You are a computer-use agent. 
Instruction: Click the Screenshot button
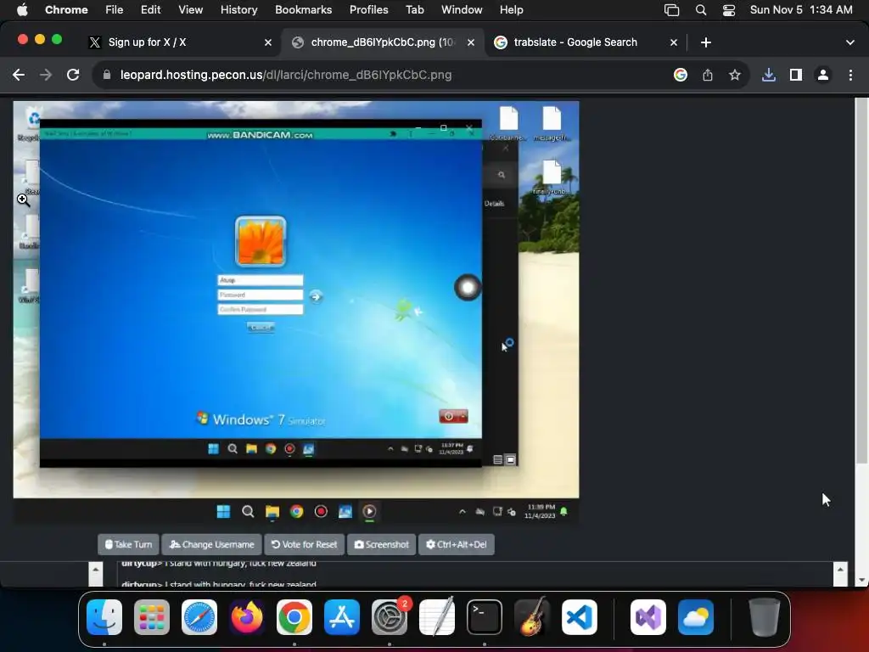tap(381, 544)
